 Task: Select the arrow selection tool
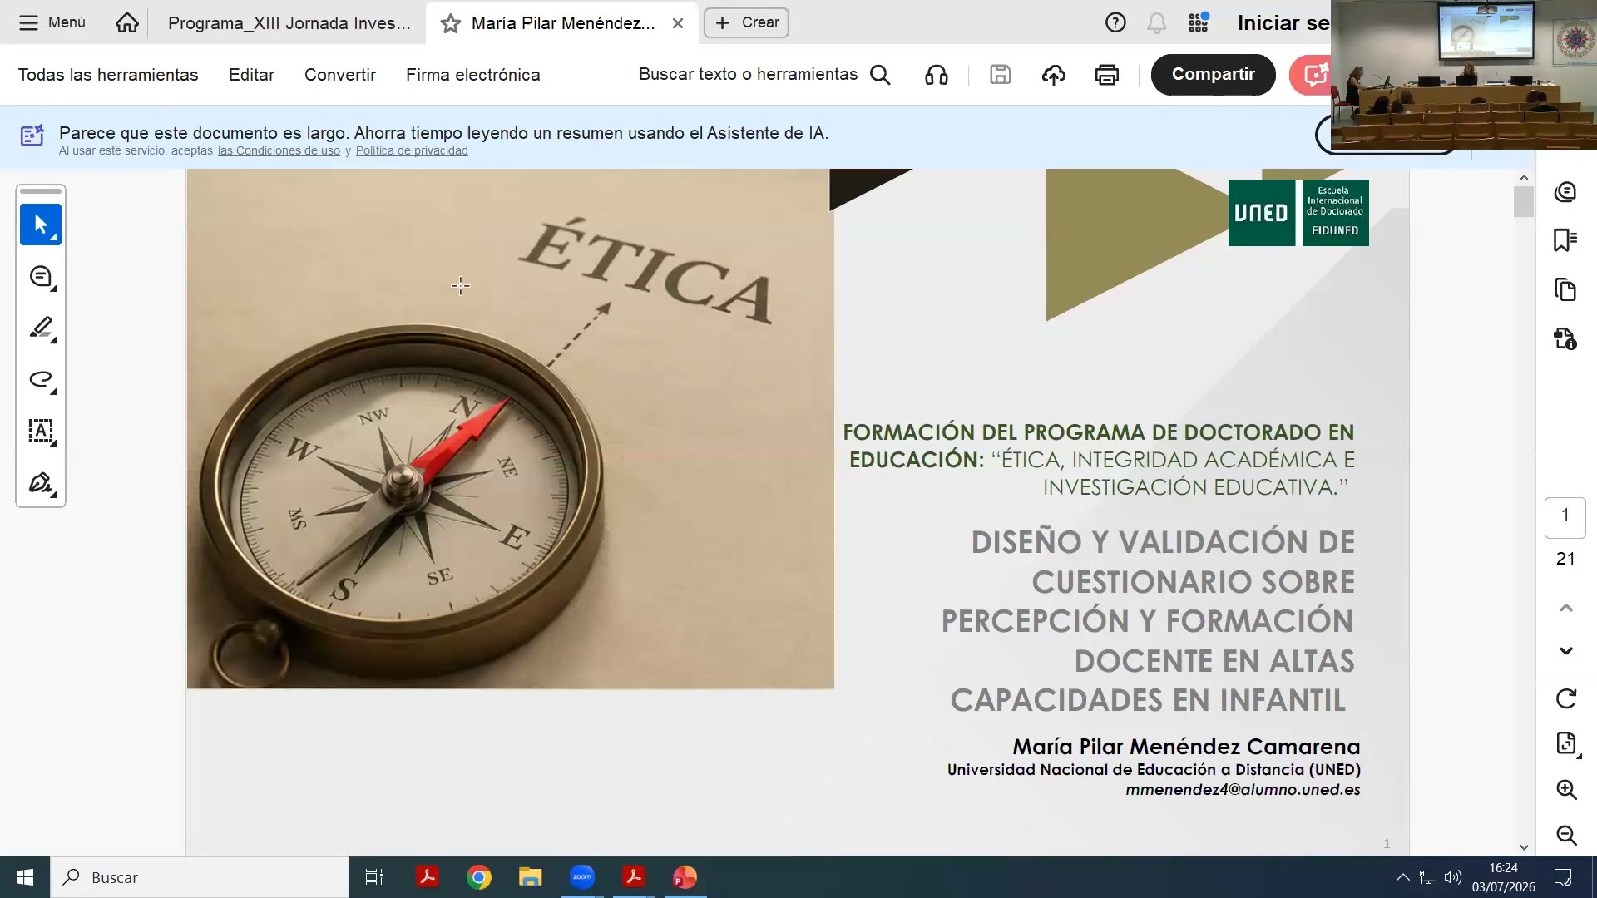[x=41, y=224]
